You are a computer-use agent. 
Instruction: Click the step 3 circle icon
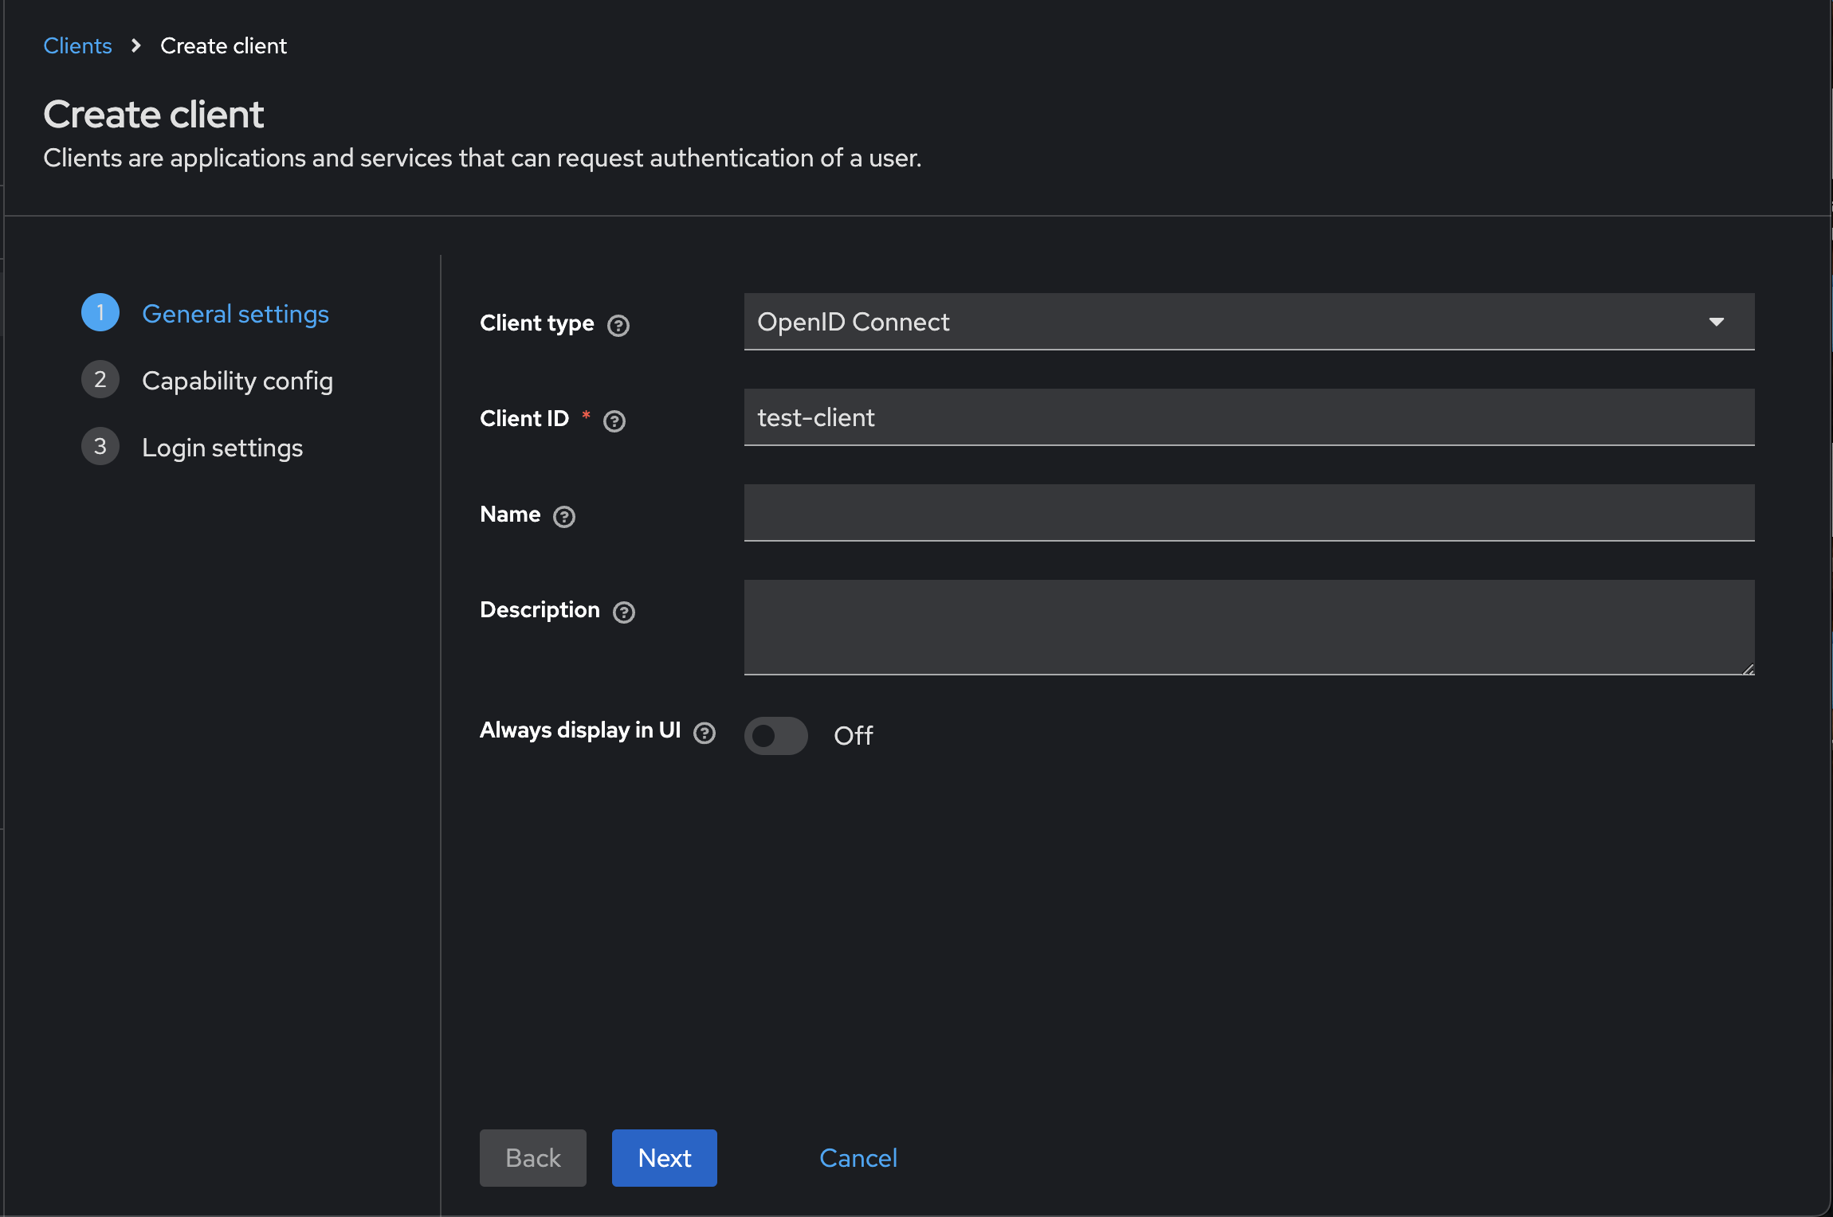pos(100,446)
